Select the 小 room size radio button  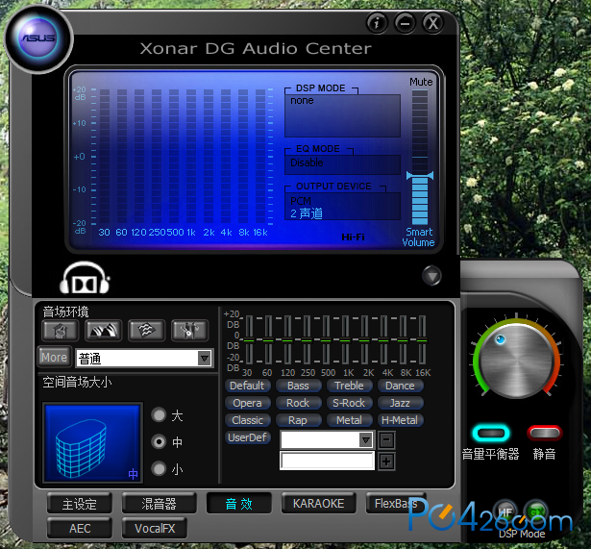click(159, 468)
